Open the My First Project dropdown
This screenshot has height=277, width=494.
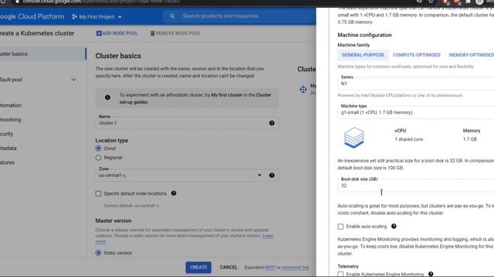point(96,17)
